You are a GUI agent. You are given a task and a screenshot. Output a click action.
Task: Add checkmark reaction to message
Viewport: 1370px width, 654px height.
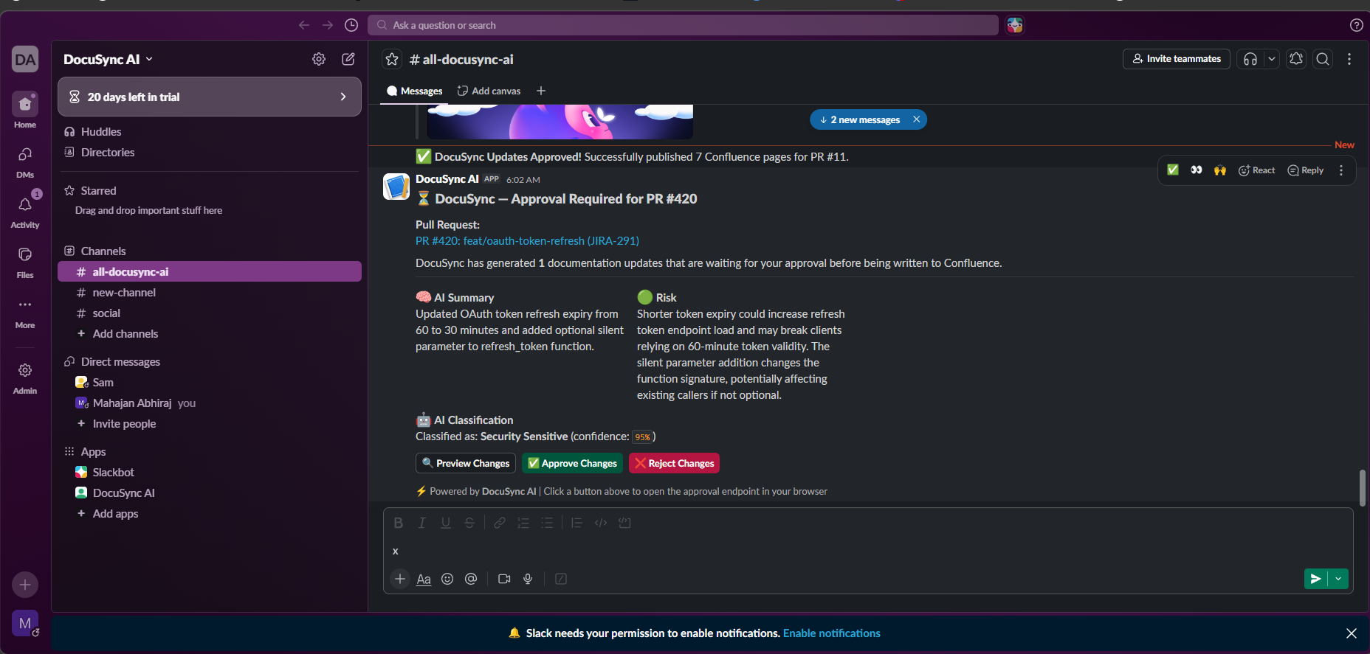(1173, 170)
